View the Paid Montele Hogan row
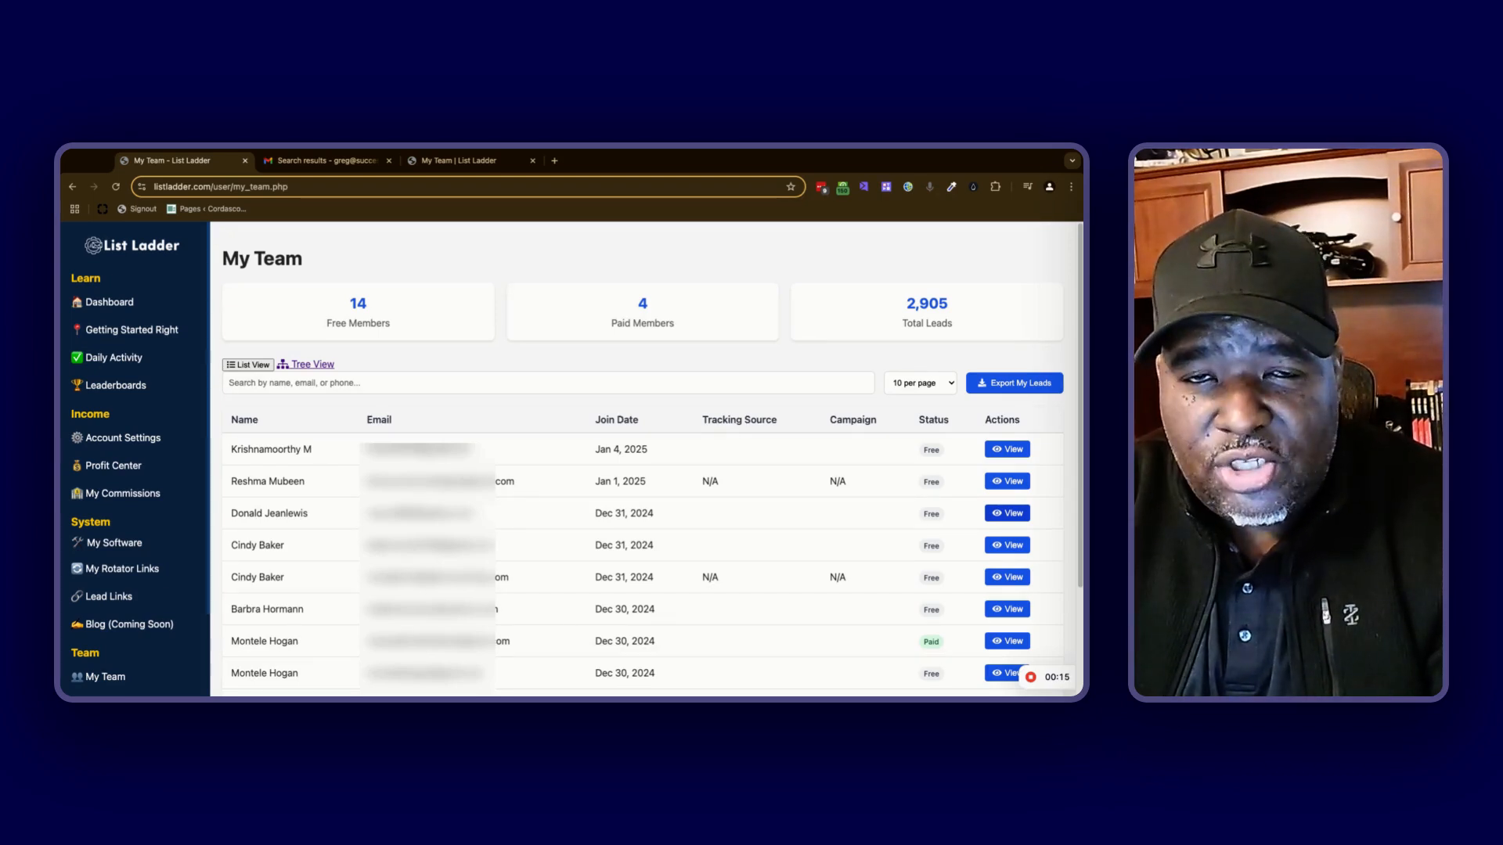The image size is (1503, 845). (1007, 641)
